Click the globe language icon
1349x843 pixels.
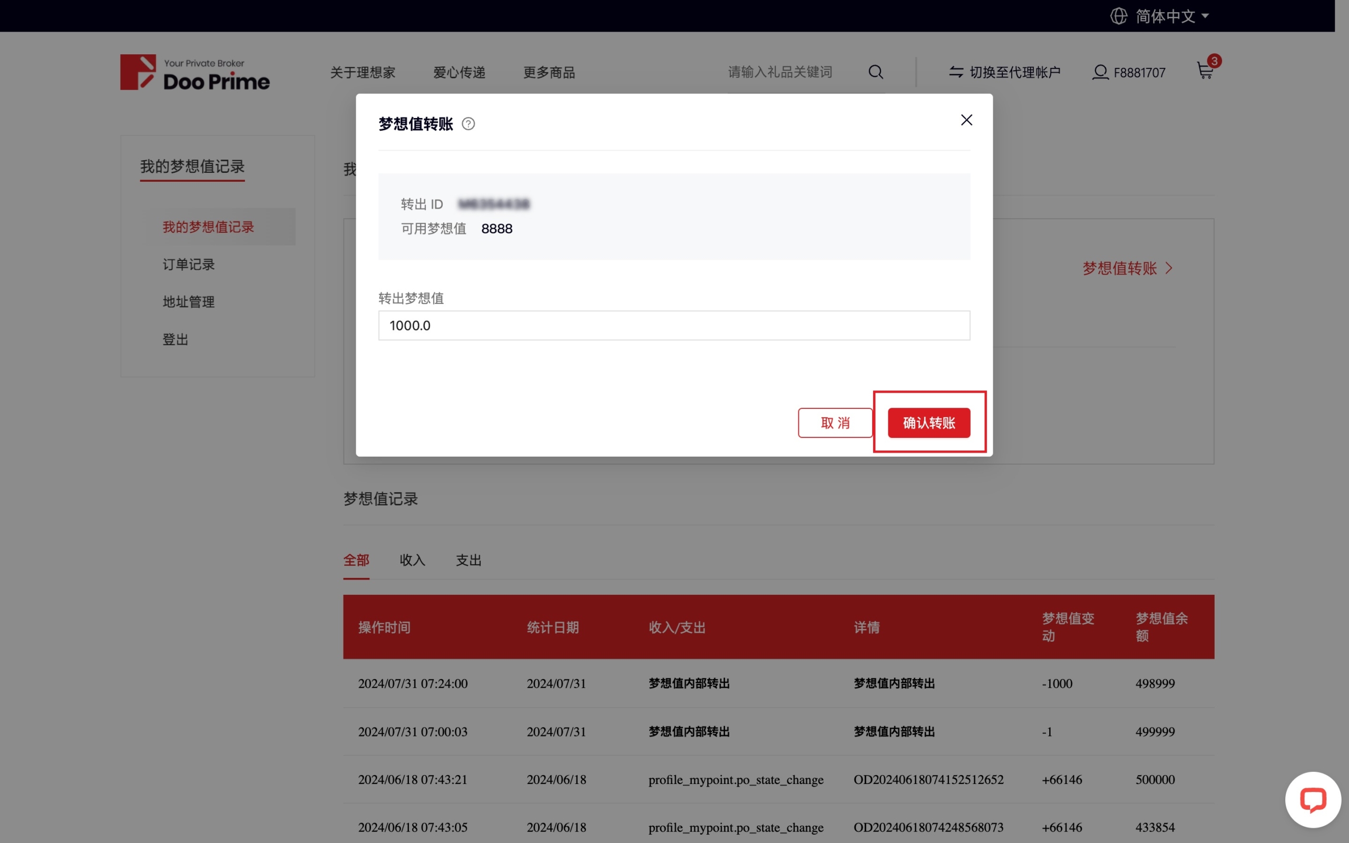tap(1118, 16)
